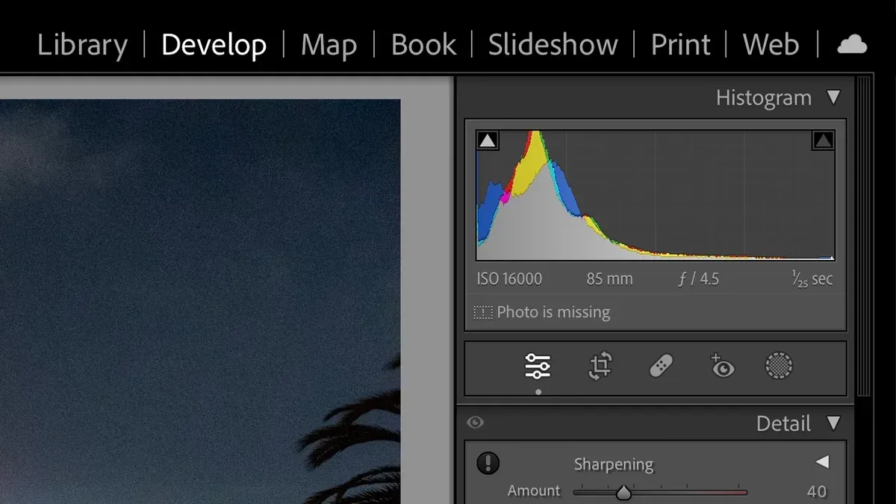Click the 85 mm focal length text
Screen dimensions: 896x504
point(609,279)
